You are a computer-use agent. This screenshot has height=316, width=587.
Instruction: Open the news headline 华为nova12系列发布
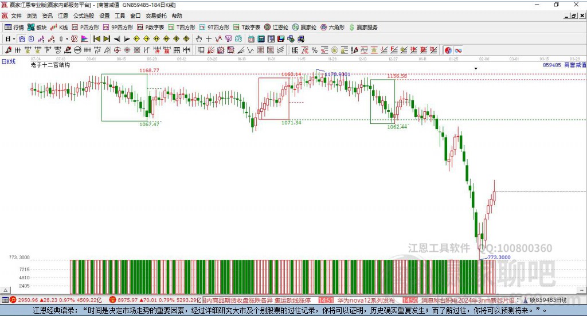point(366,300)
